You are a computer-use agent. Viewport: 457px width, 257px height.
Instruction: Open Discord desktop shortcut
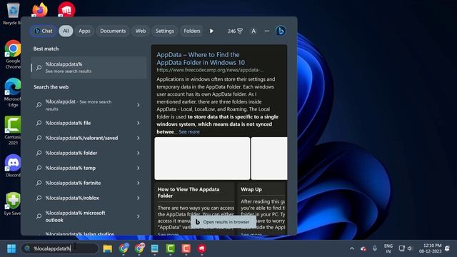pyautogui.click(x=13, y=166)
